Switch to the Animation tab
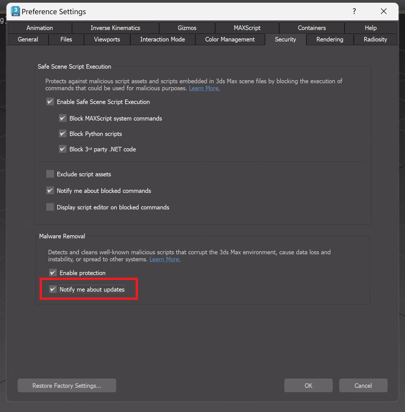The height and width of the screenshot is (412, 405). 40,28
